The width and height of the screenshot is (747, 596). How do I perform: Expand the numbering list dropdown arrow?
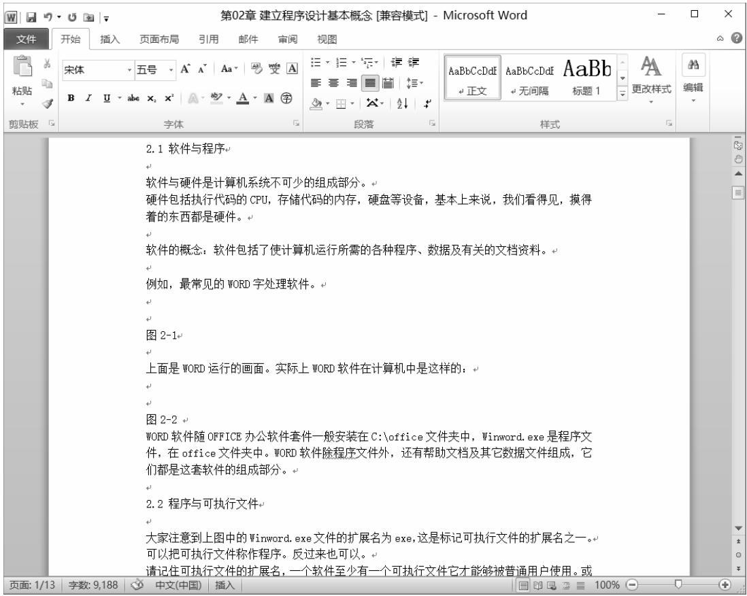[x=354, y=63]
